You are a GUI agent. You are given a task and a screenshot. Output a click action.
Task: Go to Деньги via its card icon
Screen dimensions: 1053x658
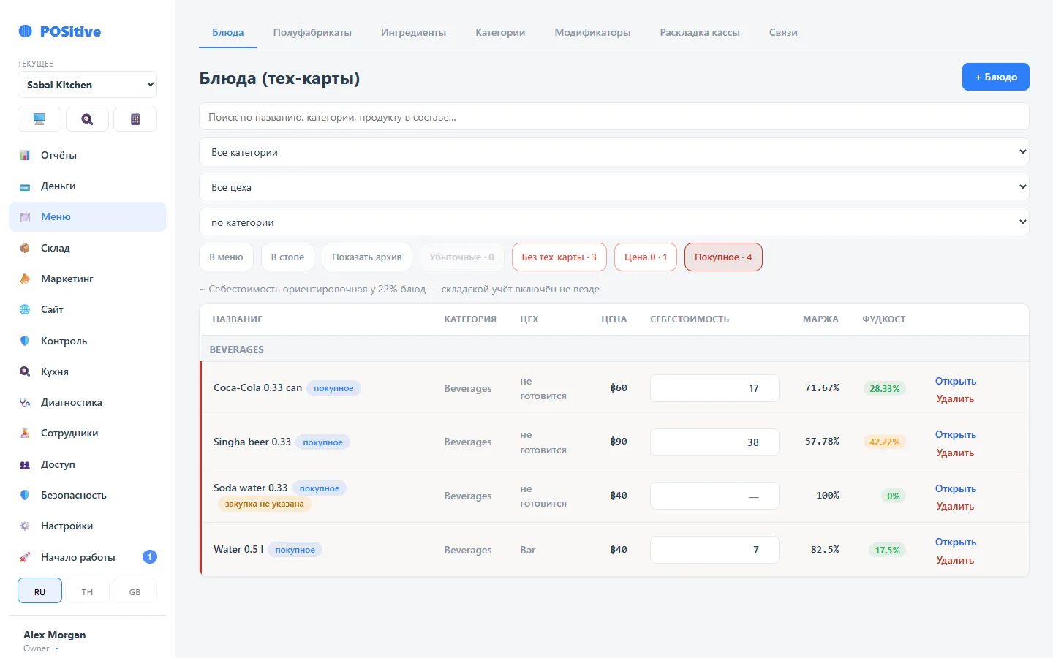pyautogui.click(x=25, y=186)
